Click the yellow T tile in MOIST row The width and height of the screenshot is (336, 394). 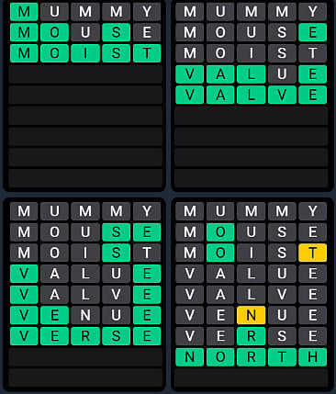pyautogui.click(x=312, y=253)
